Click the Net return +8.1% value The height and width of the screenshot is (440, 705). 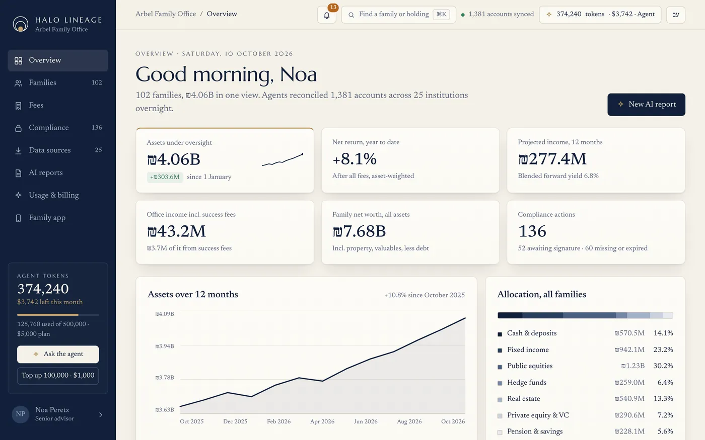pos(355,159)
